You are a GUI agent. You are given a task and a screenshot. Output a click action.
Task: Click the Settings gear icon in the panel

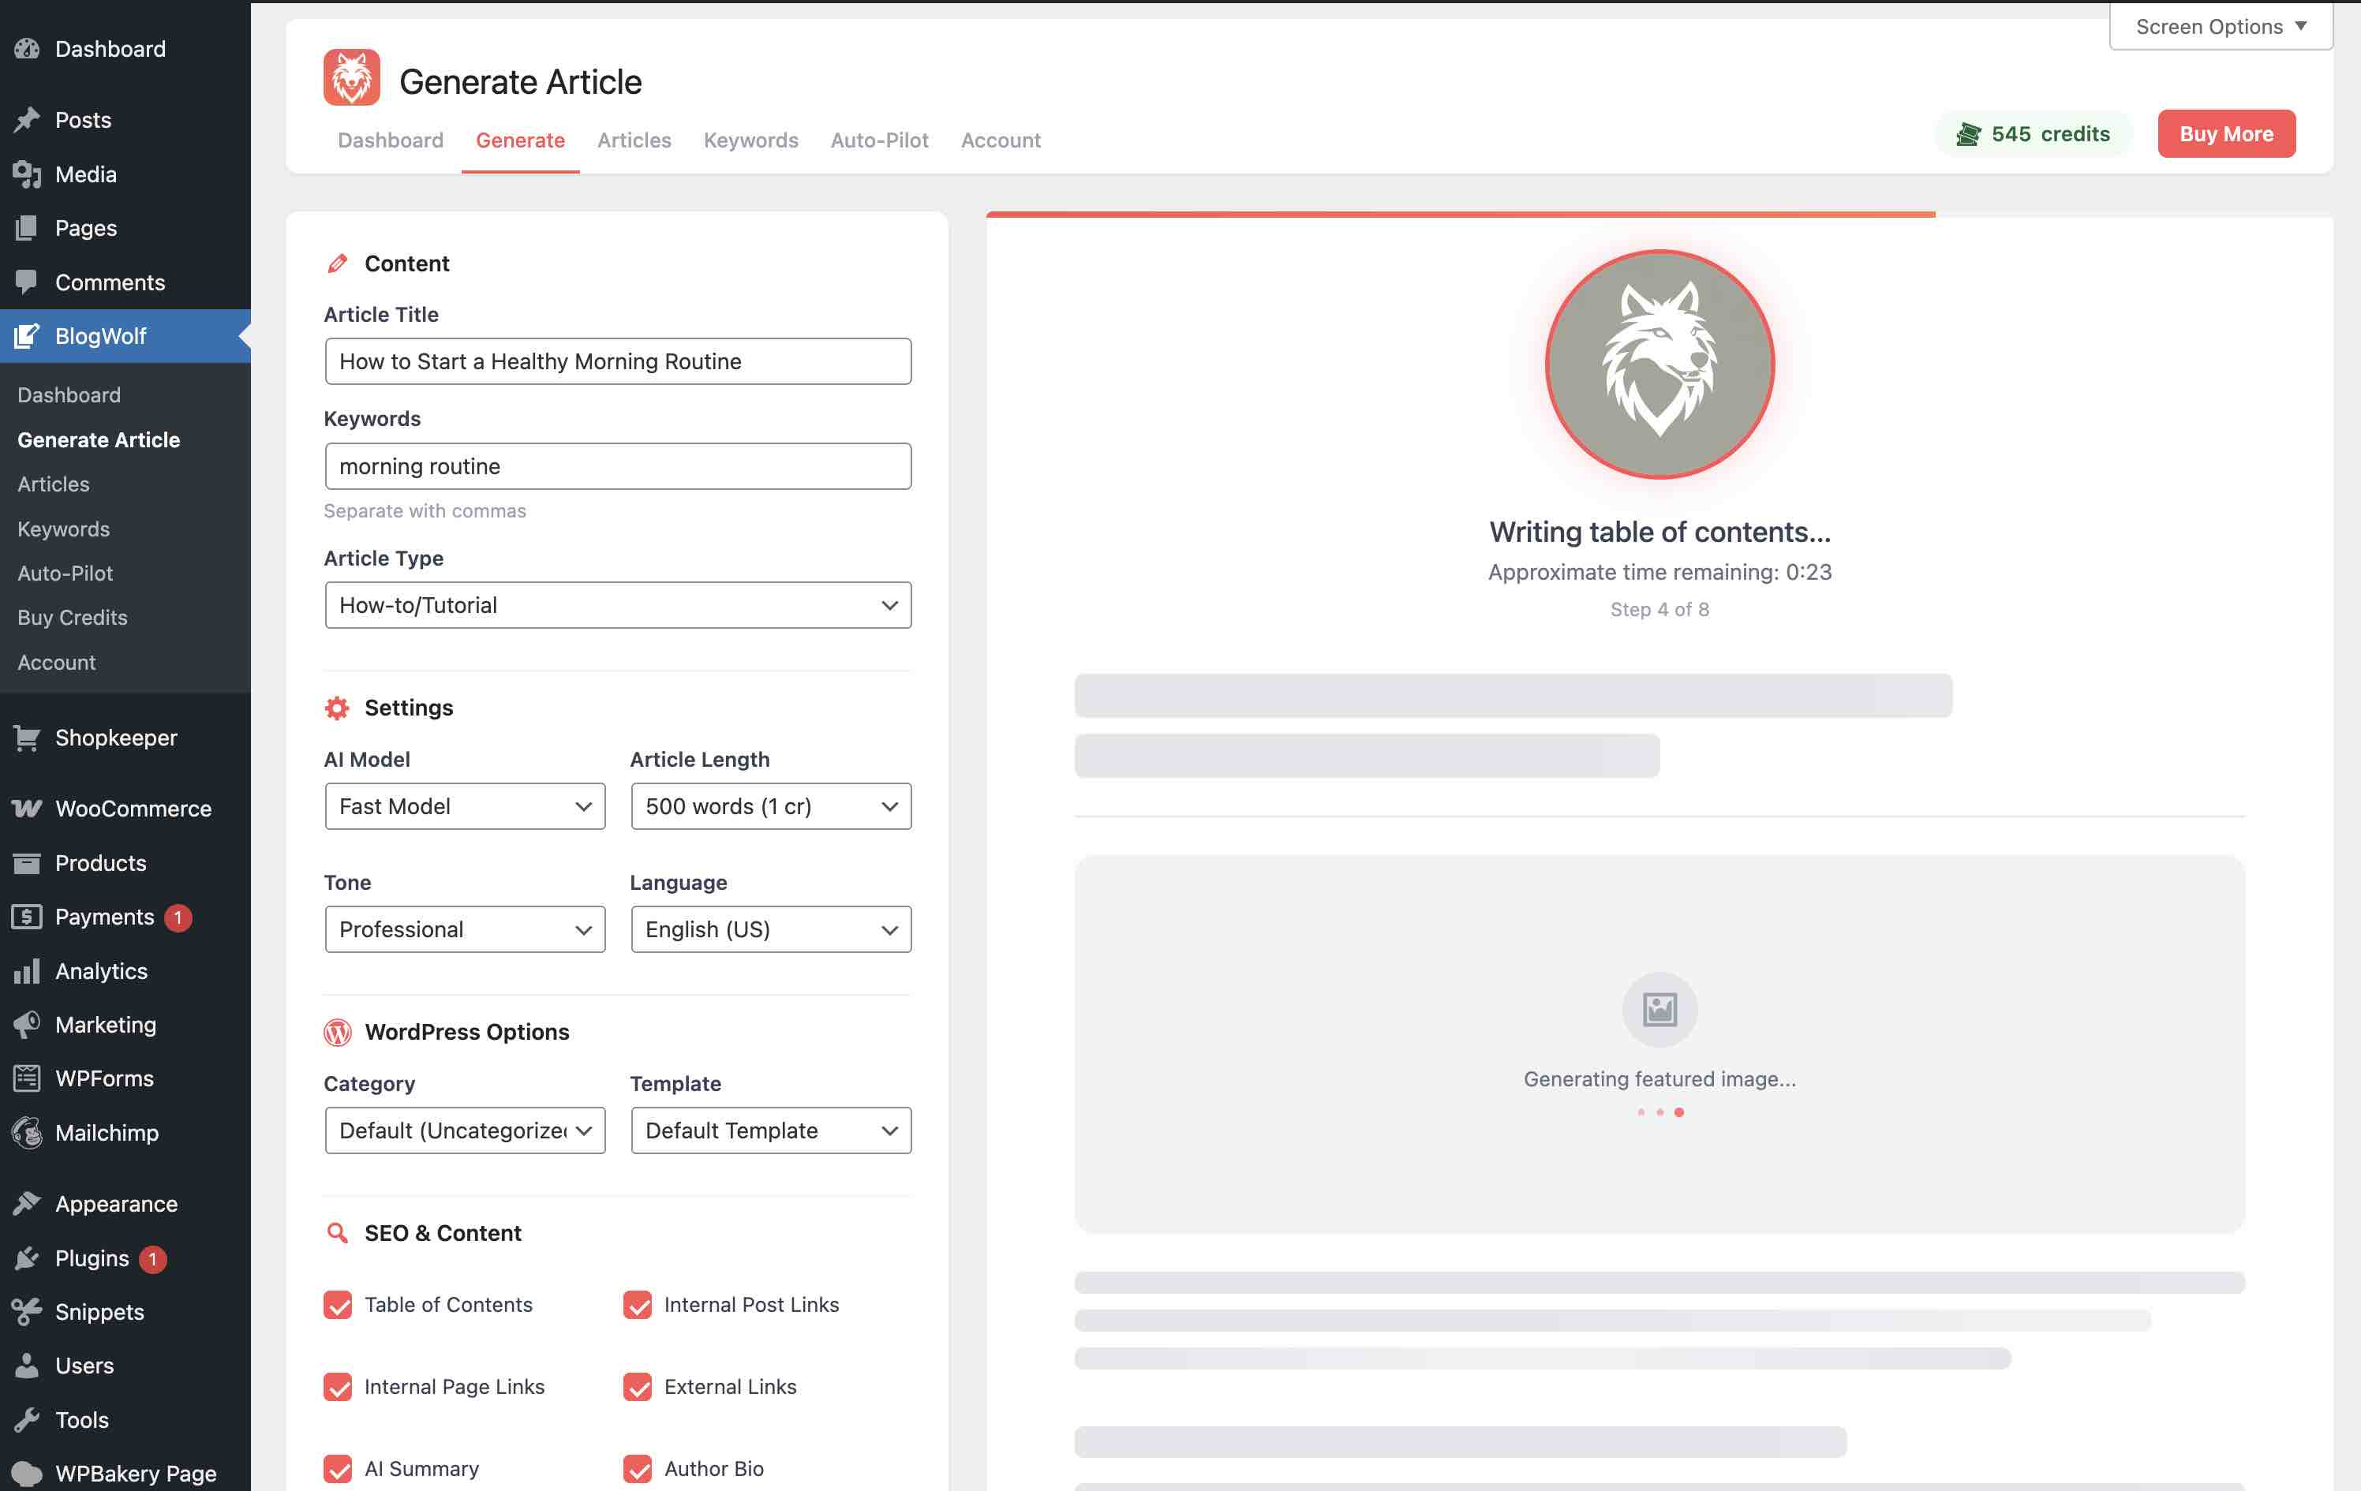[337, 707]
